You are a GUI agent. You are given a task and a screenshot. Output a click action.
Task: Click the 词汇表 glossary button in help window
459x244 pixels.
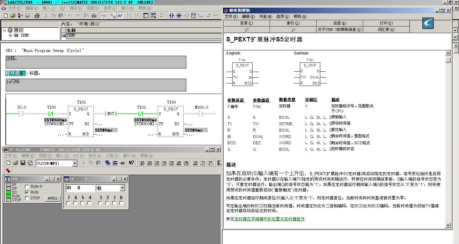click(386, 30)
